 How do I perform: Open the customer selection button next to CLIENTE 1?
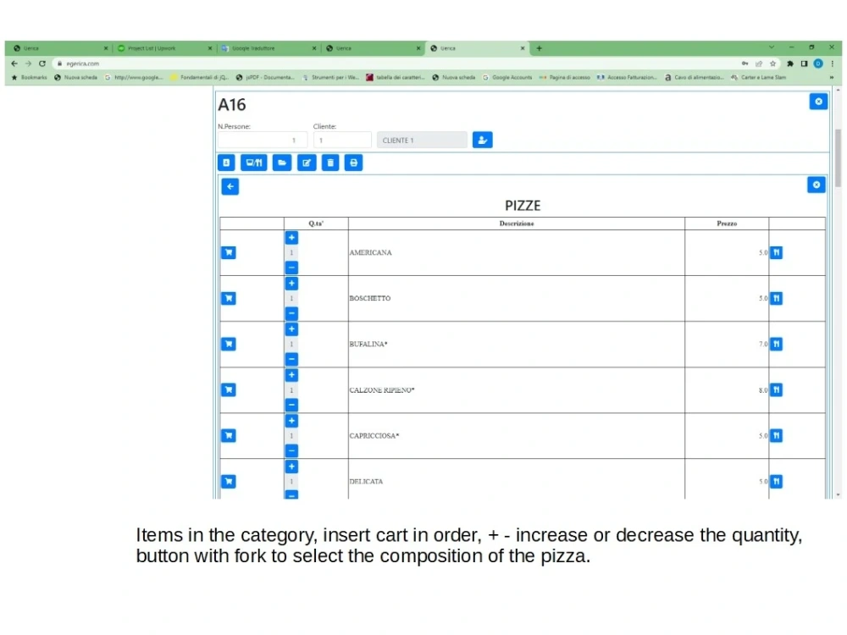482,140
